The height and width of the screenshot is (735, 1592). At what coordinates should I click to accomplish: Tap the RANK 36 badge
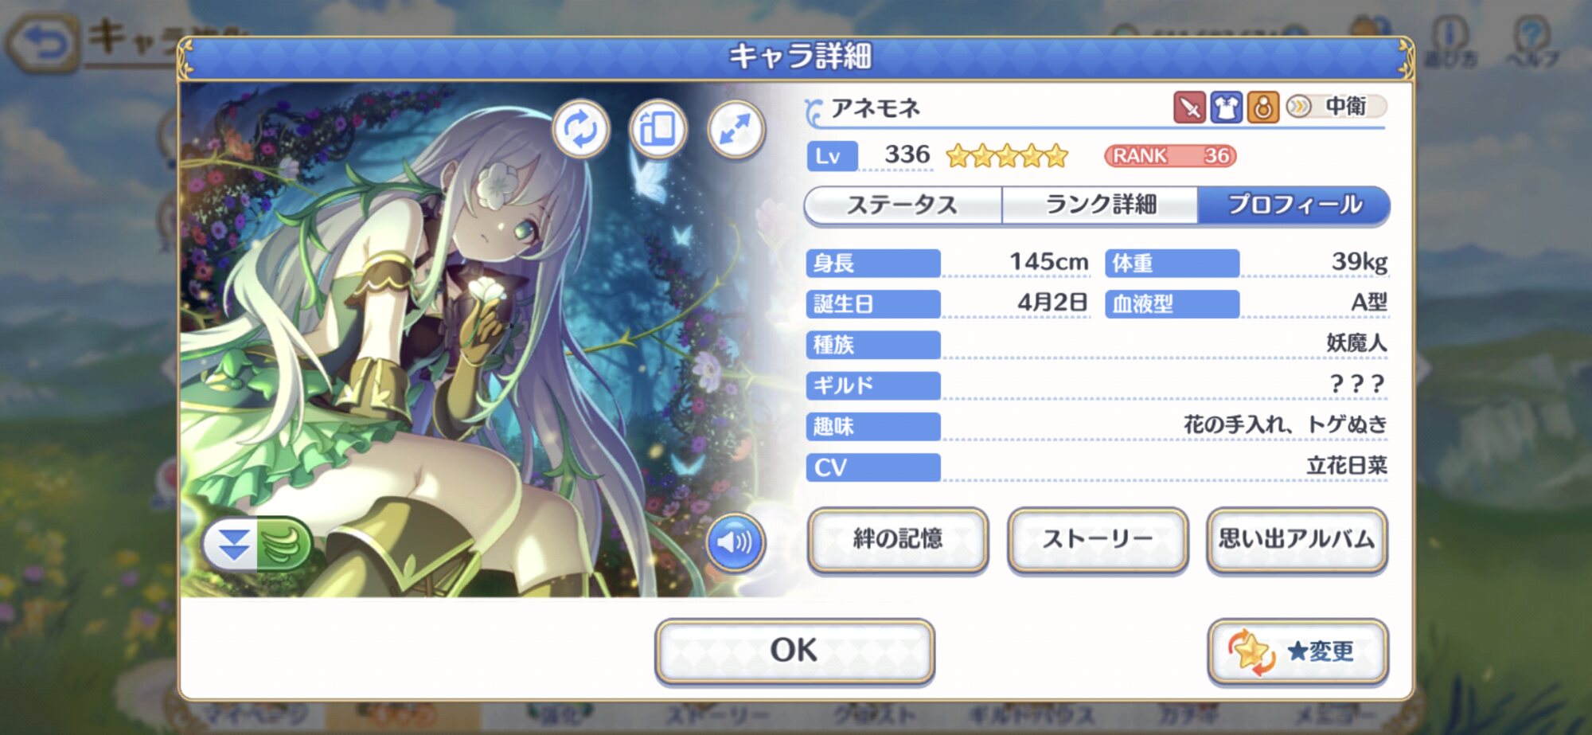[x=1170, y=156]
